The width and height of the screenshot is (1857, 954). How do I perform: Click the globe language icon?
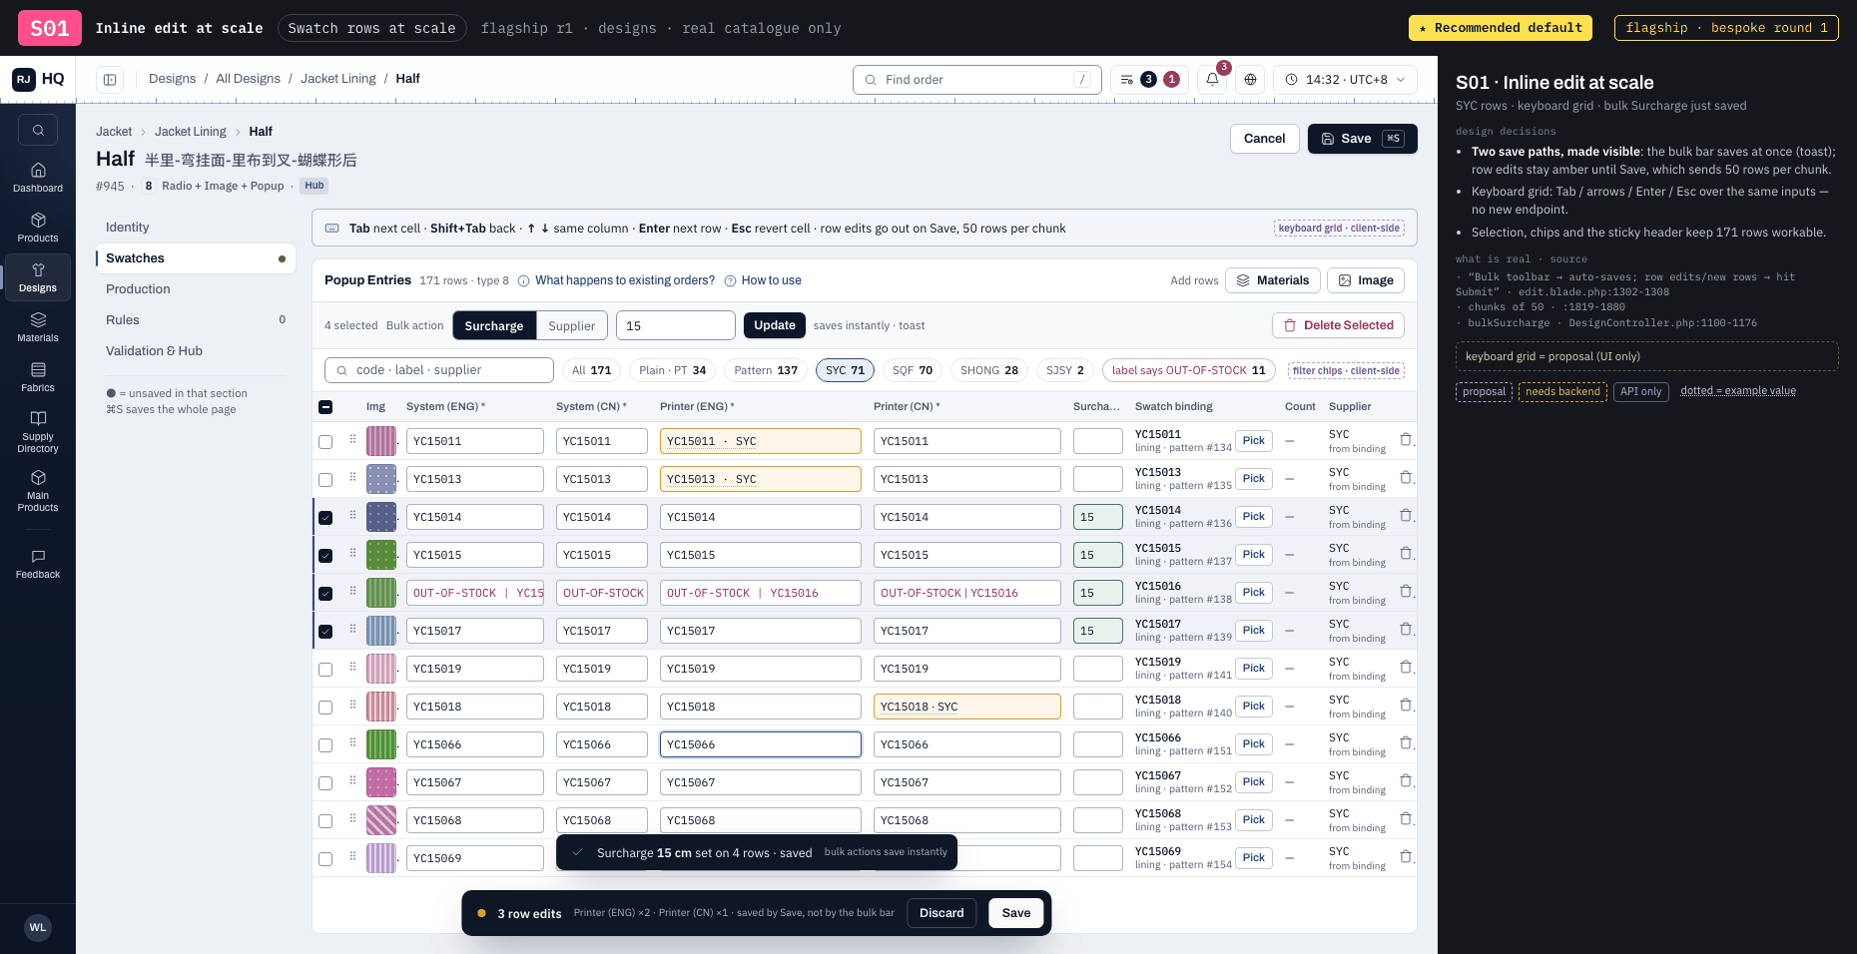(1250, 79)
